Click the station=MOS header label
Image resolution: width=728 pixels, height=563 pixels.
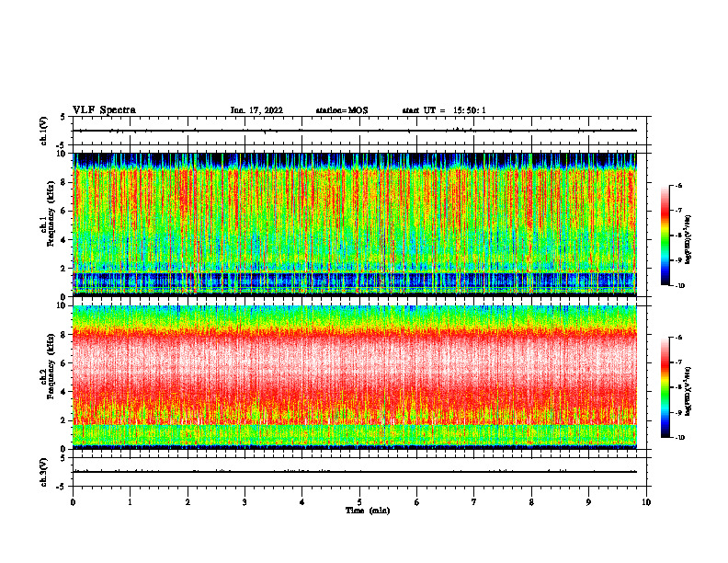[342, 110]
